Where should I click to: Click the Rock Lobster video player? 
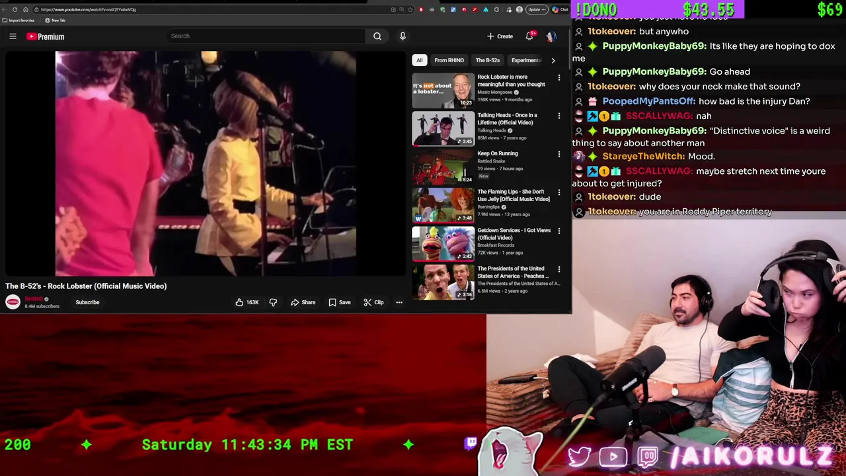coord(206,163)
